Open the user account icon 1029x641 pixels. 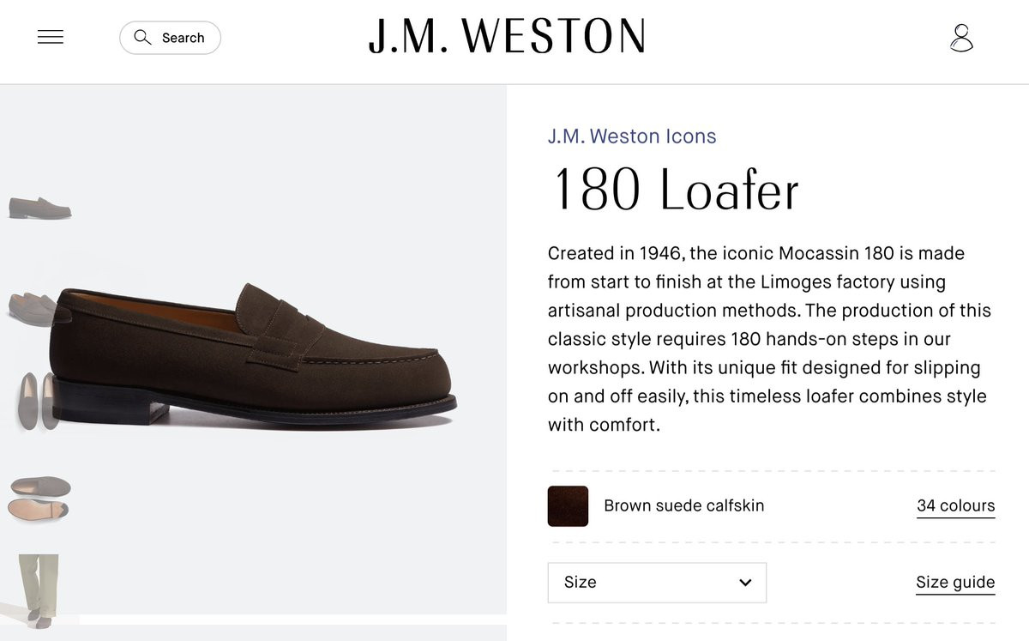click(x=961, y=38)
